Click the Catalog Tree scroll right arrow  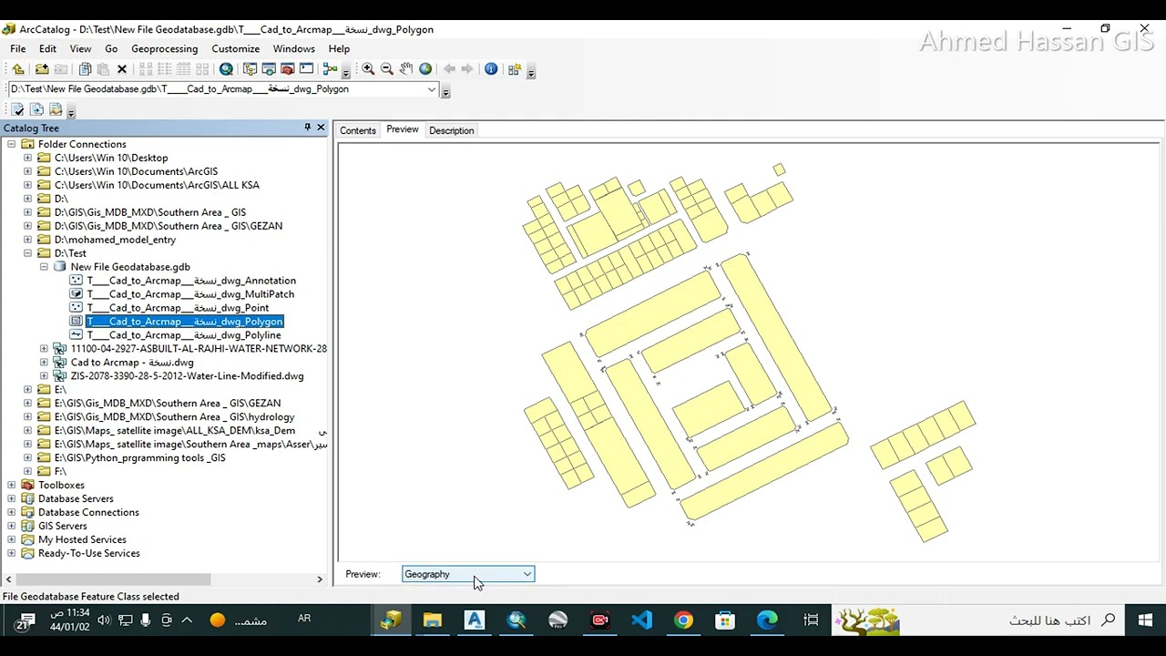[x=319, y=579]
